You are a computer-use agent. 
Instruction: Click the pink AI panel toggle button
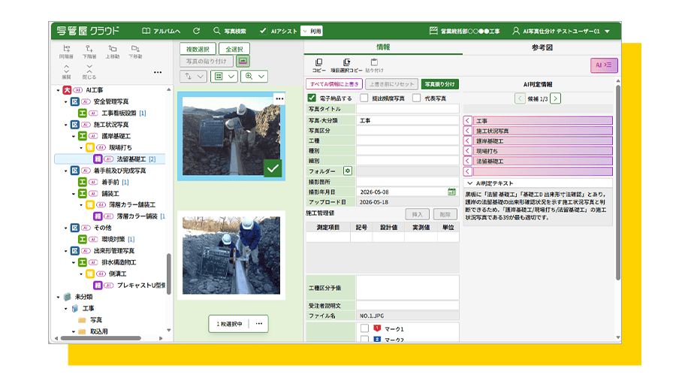point(604,65)
